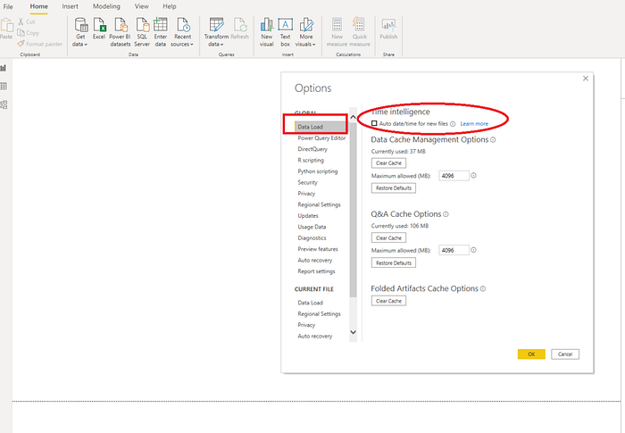Switch to Report view in left sidebar

tap(4, 68)
